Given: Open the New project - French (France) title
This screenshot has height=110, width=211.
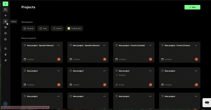Looking at the screenshot, I should tap(177, 46).
